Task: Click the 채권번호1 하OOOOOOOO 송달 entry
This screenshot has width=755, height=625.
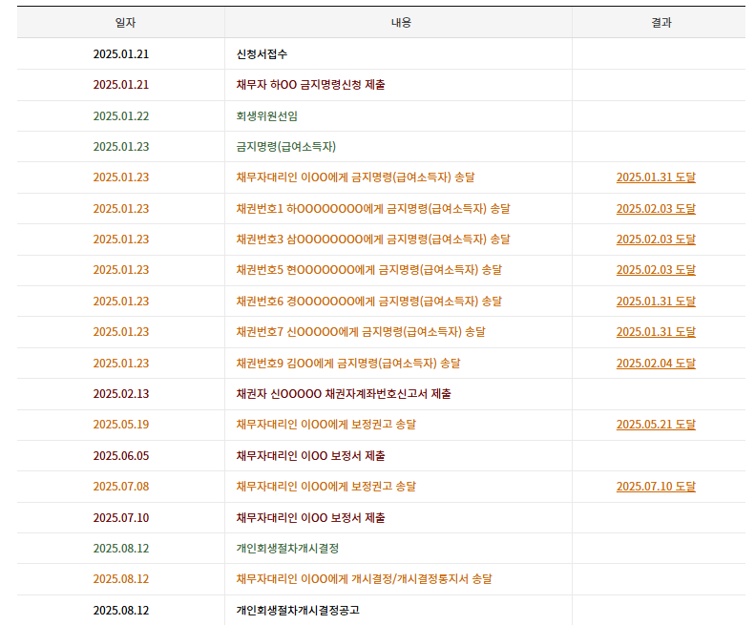Action: (x=373, y=209)
